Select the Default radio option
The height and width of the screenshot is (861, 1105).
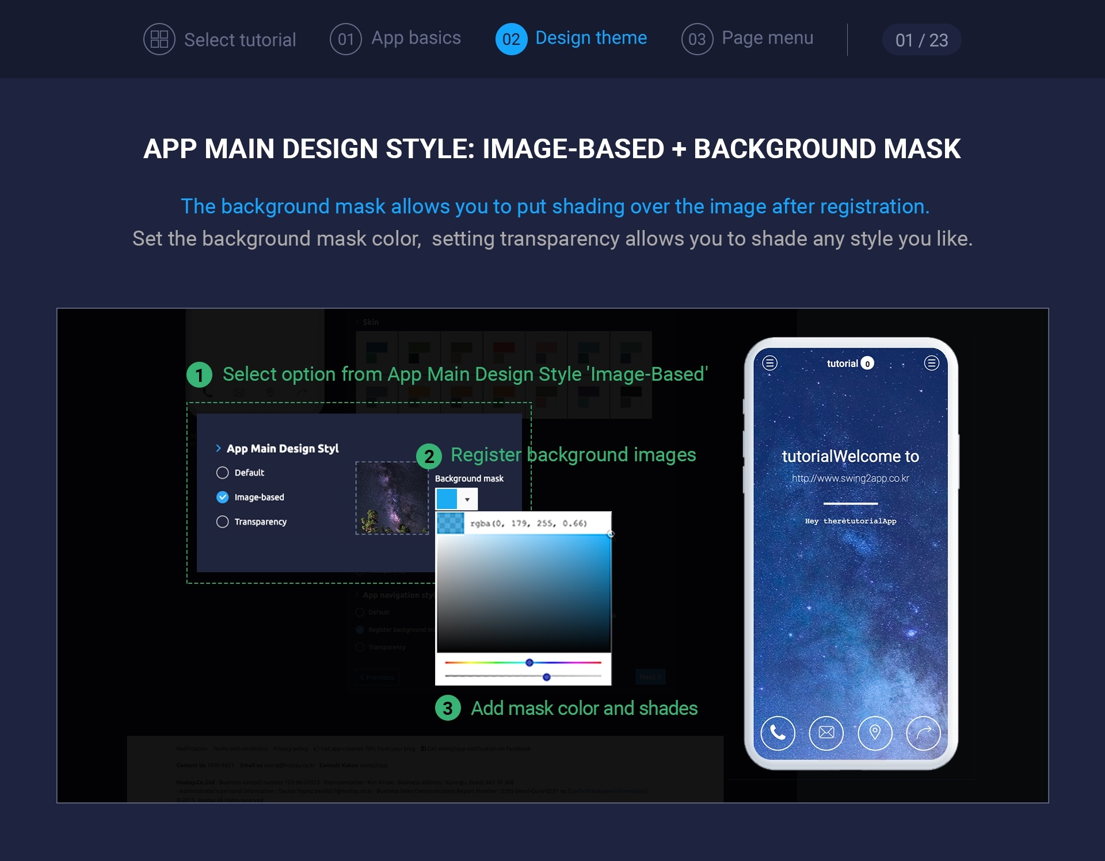point(223,473)
